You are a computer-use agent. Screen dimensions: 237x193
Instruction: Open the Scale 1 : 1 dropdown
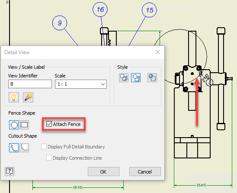(81, 84)
